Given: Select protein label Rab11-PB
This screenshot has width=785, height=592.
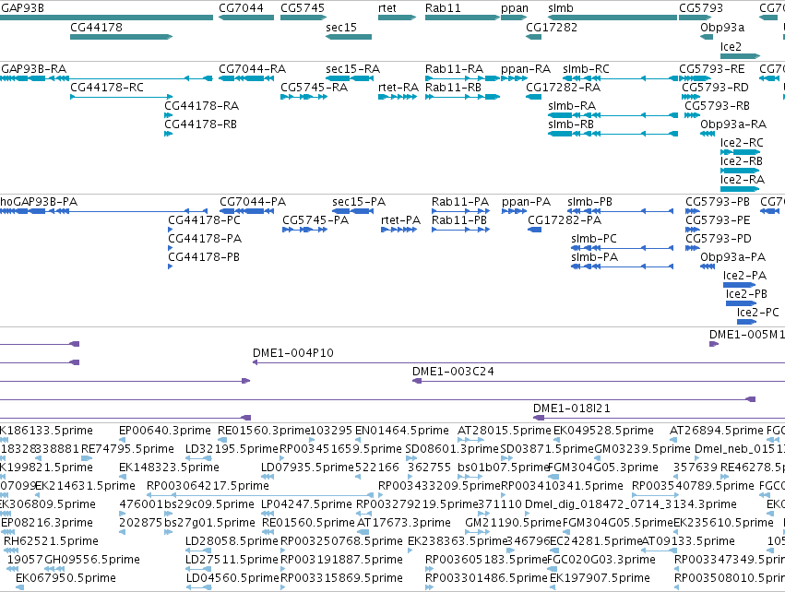Looking at the screenshot, I should point(459,220).
